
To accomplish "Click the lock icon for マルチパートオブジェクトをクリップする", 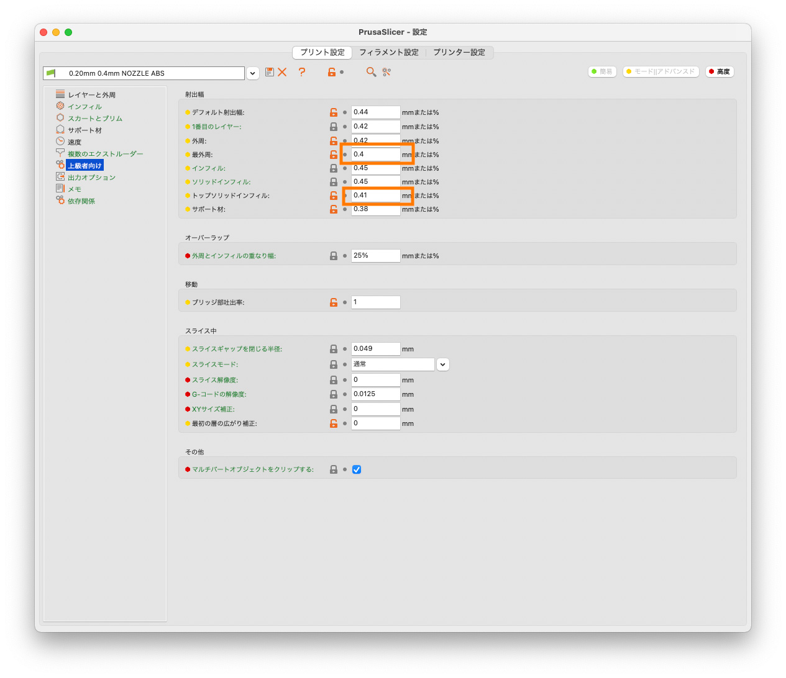I will pyautogui.click(x=334, y=469).
